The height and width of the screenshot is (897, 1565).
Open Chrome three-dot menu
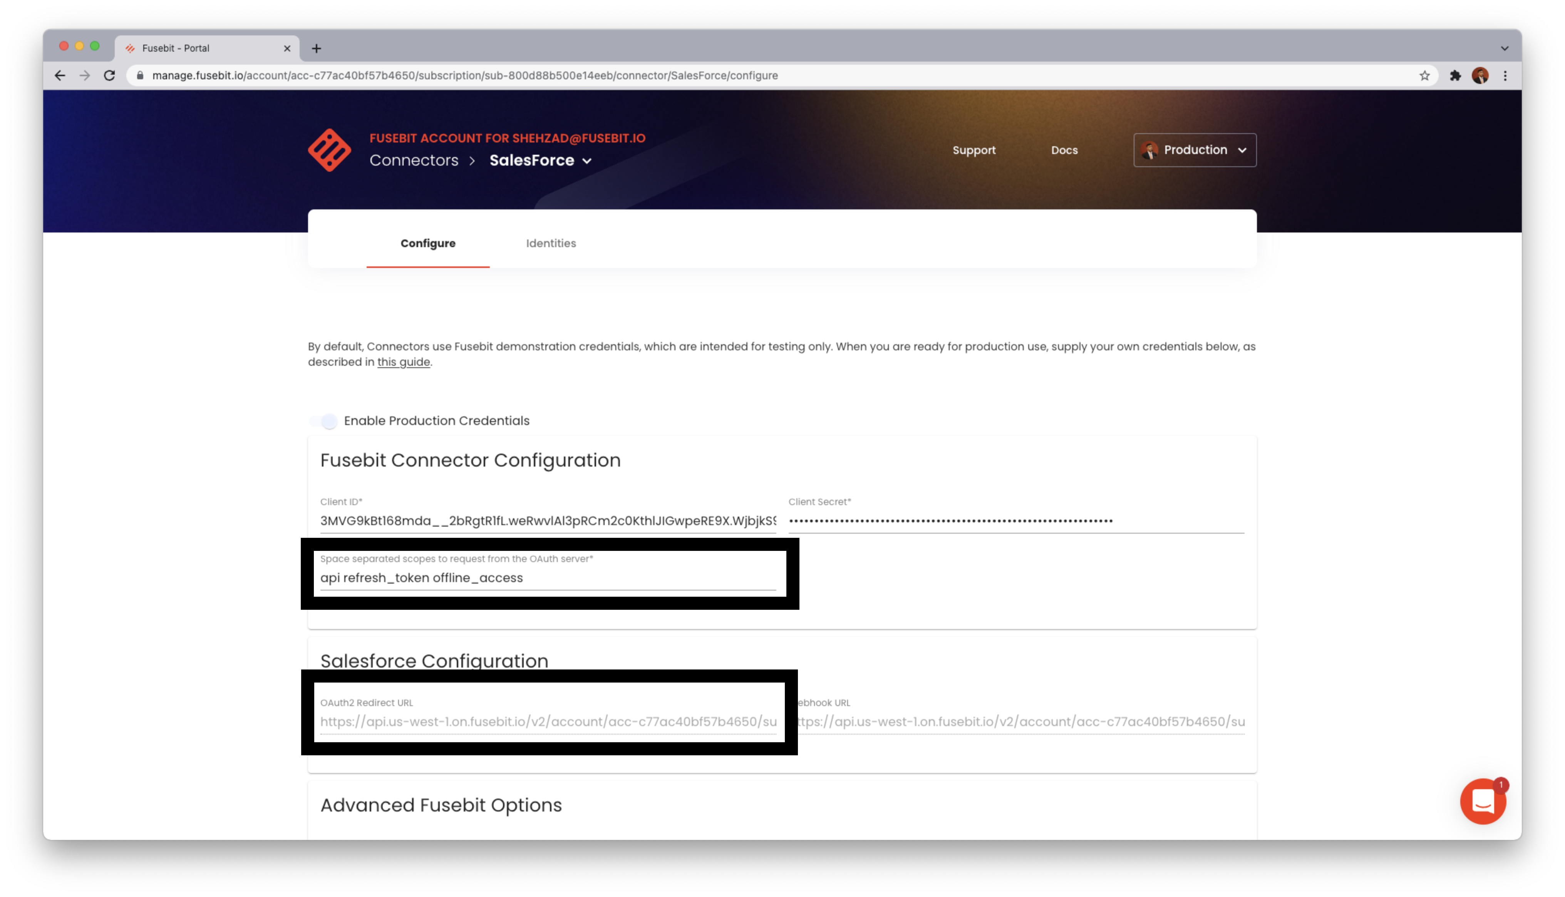coord(1505,76)
